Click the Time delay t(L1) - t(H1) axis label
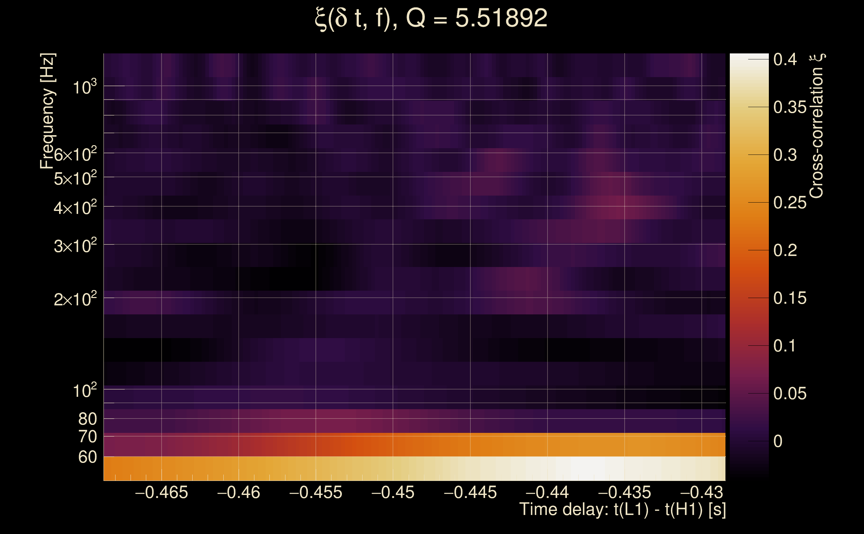Viewport: 864px width, 534px height. click(x=622, y=510)
